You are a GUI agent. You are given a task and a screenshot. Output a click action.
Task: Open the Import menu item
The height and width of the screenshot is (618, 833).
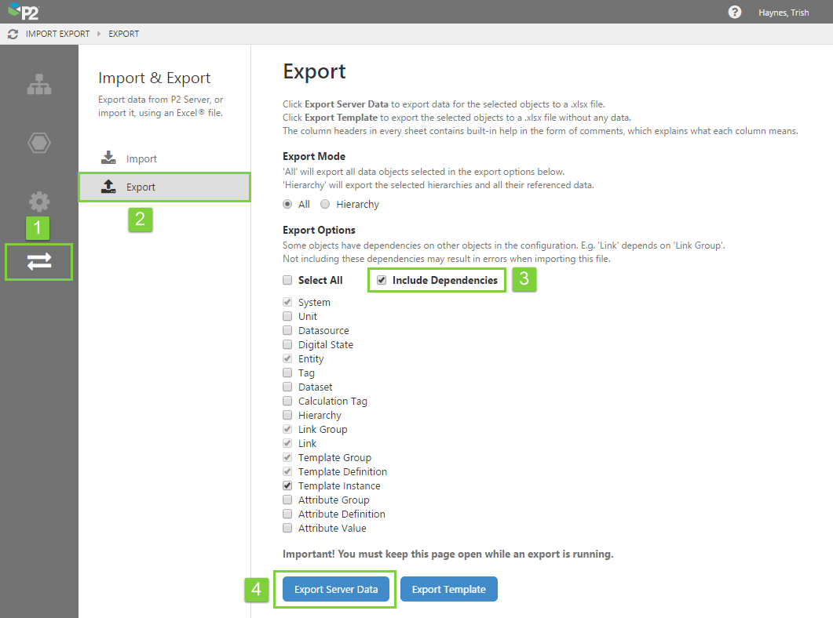pos(141,159)
